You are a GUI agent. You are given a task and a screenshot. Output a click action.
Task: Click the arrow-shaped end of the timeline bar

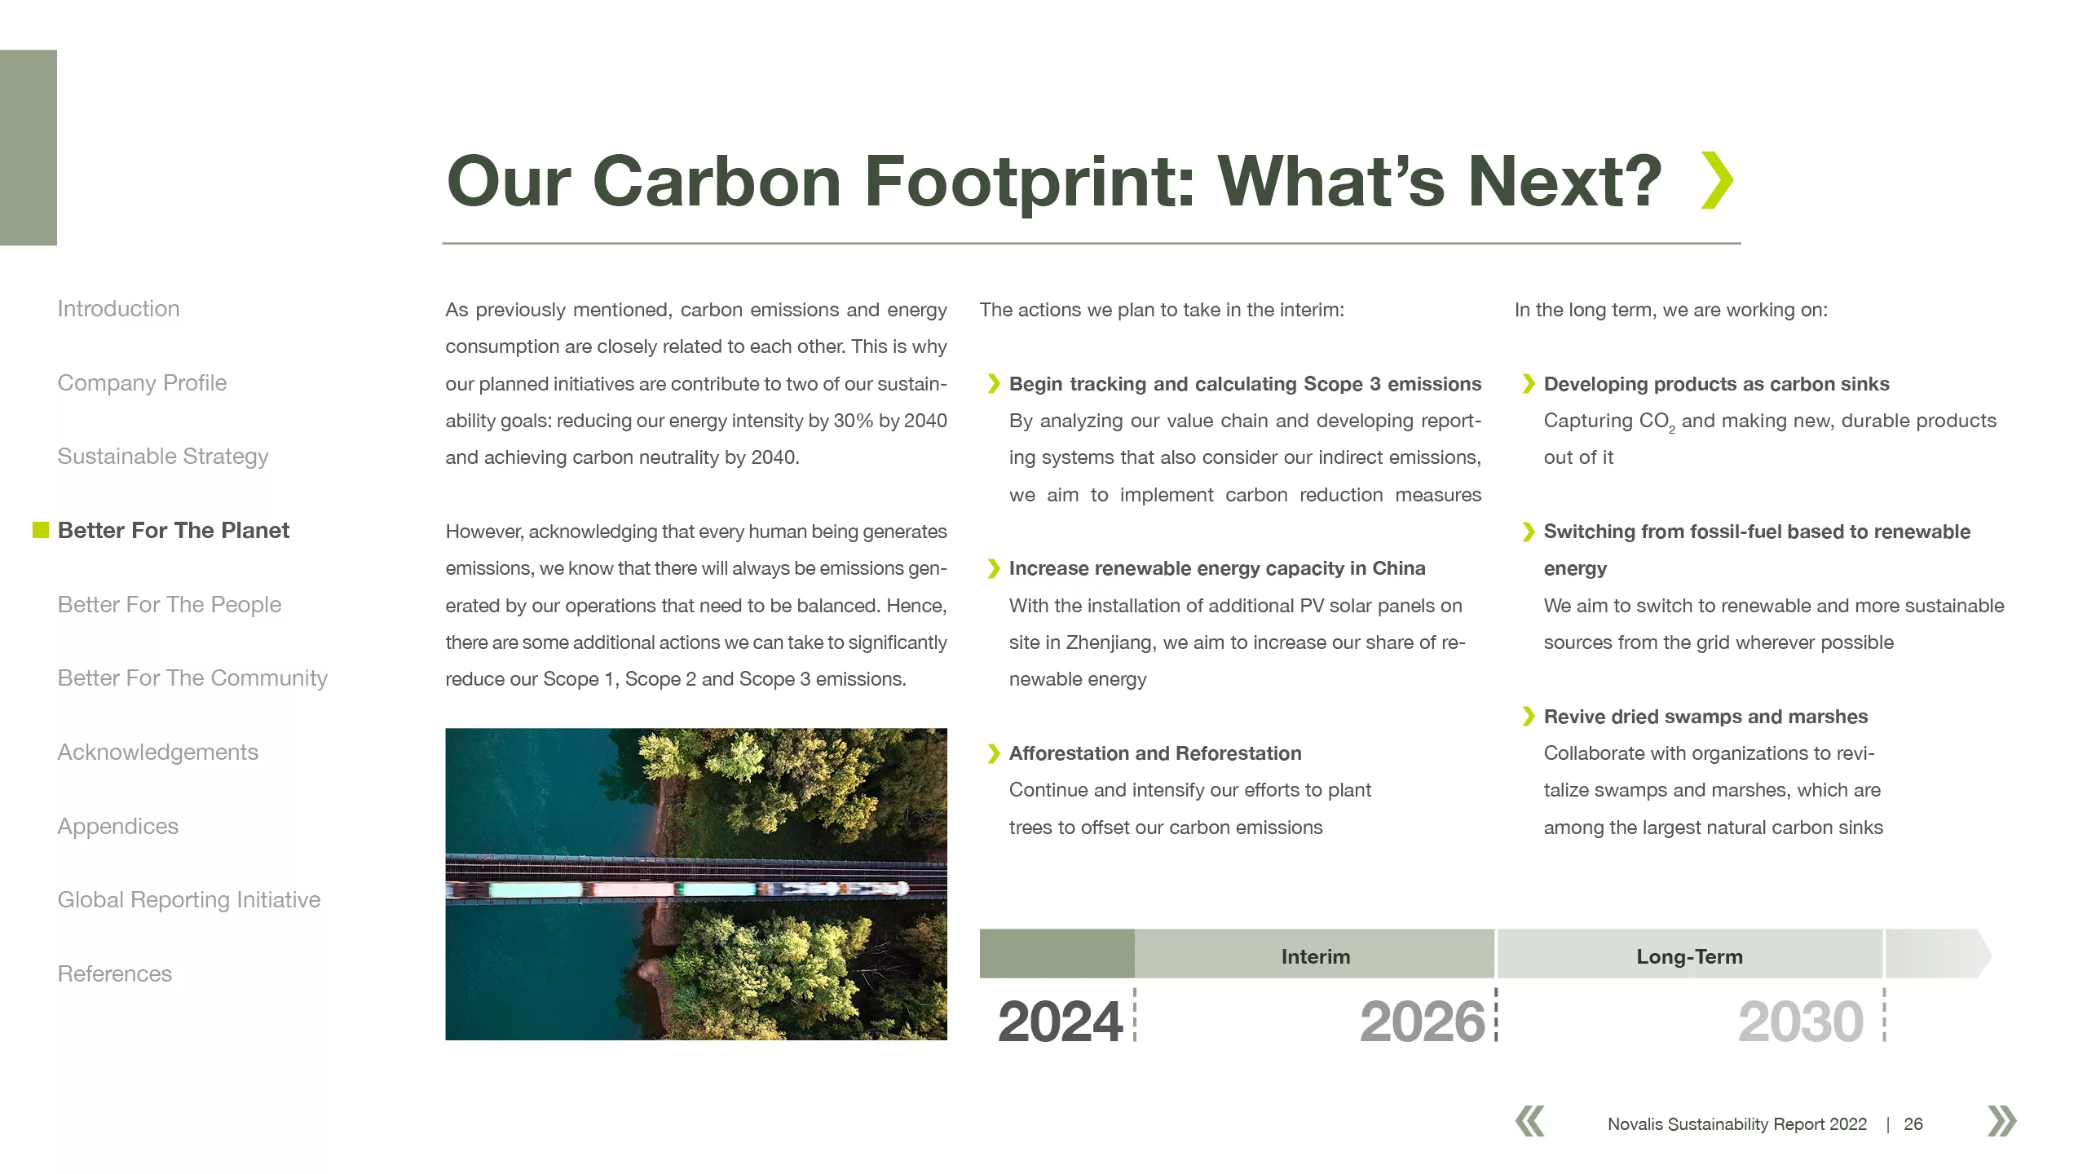coord(1939,954)
